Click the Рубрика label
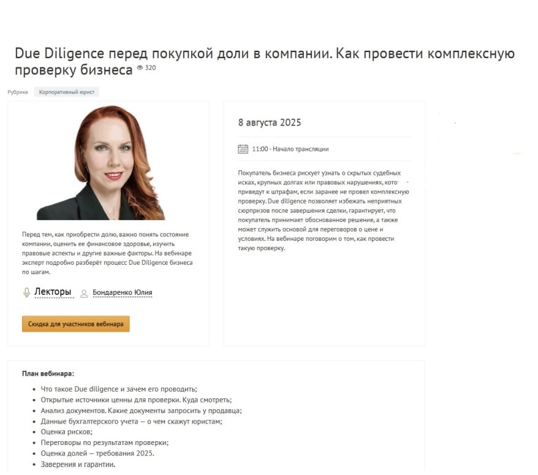This screenshot has width=538, height=475. pos(18,92)
